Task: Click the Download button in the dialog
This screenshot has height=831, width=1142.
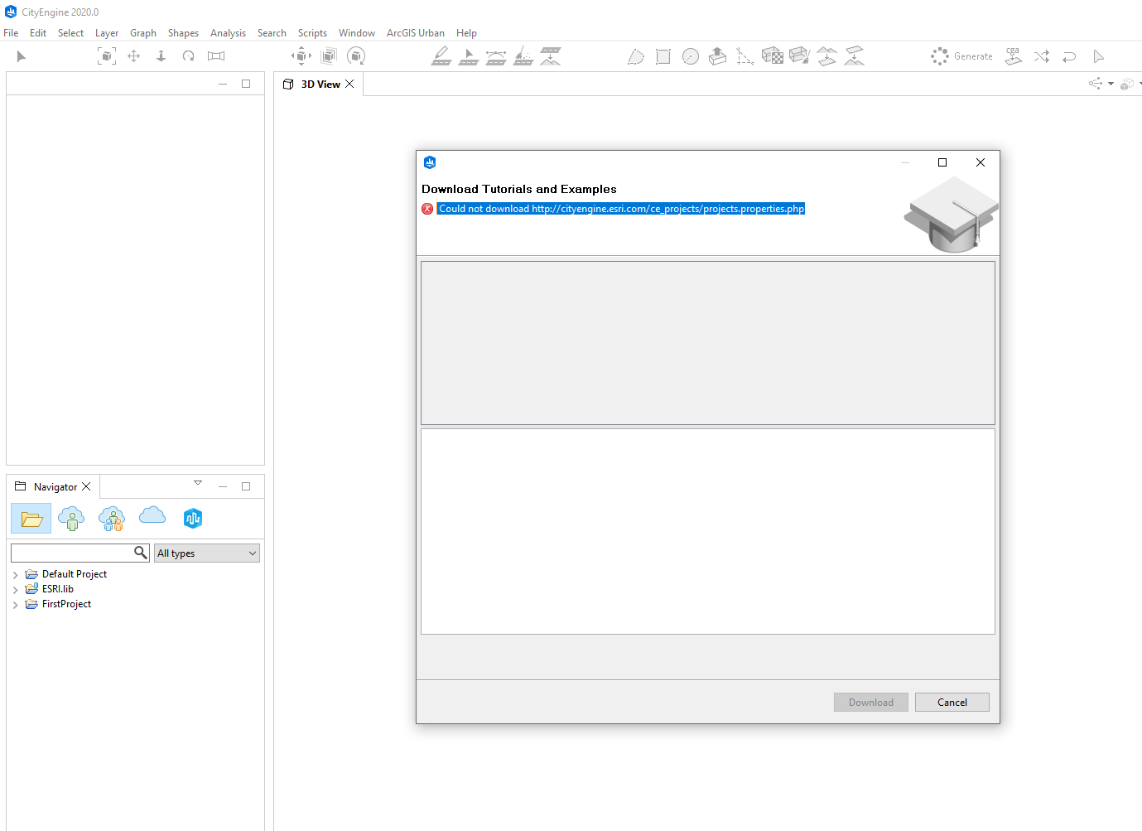Action: coord(871,703)
